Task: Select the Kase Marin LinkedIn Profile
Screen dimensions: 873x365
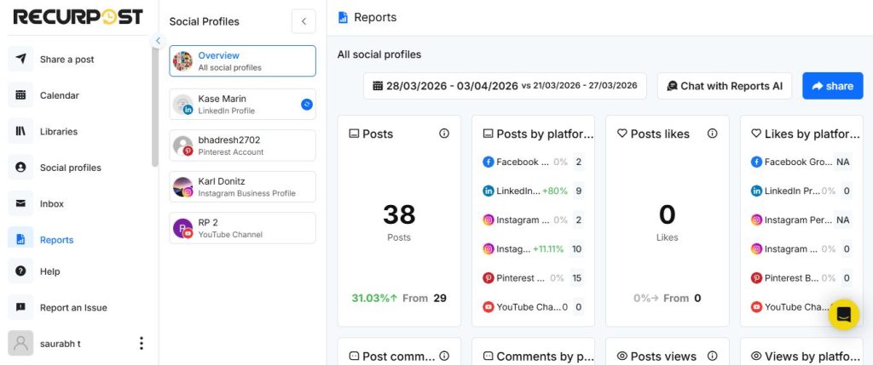Action: click(243, 104)
